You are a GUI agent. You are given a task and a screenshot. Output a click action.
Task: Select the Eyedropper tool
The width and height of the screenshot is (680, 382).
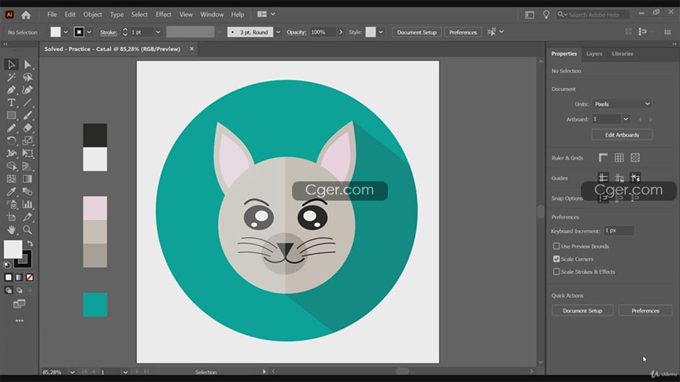12,191
